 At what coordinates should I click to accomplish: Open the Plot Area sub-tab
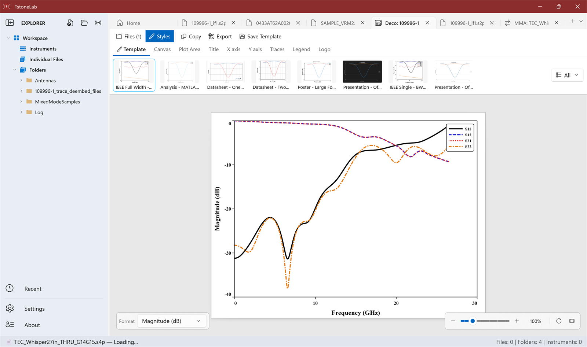(190, 49)
